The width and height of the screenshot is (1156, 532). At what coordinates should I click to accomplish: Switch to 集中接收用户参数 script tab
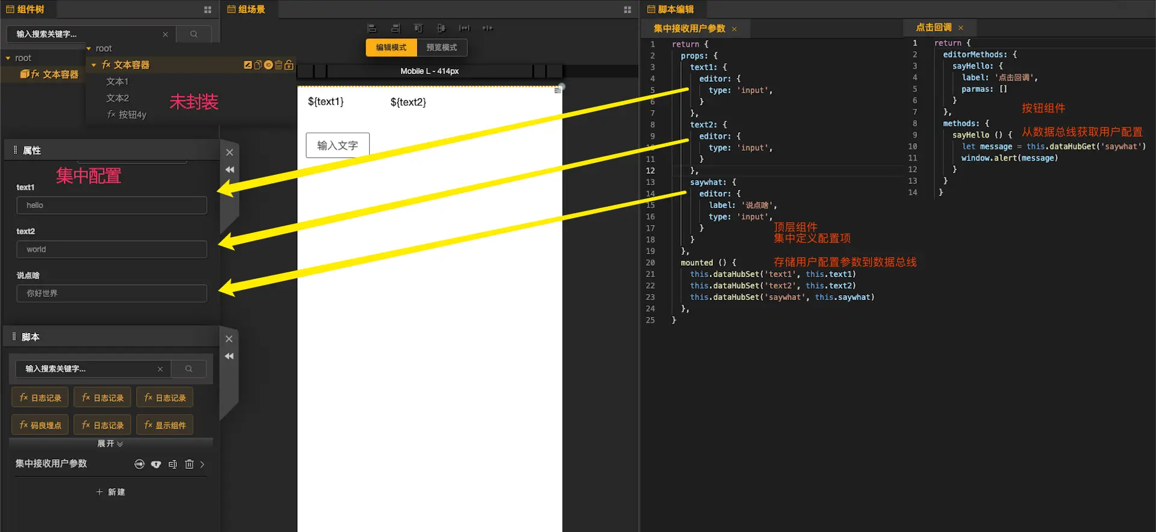pos(689,29)
